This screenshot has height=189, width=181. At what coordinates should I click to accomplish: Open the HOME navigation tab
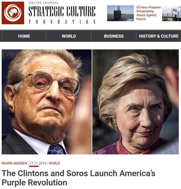24,36
